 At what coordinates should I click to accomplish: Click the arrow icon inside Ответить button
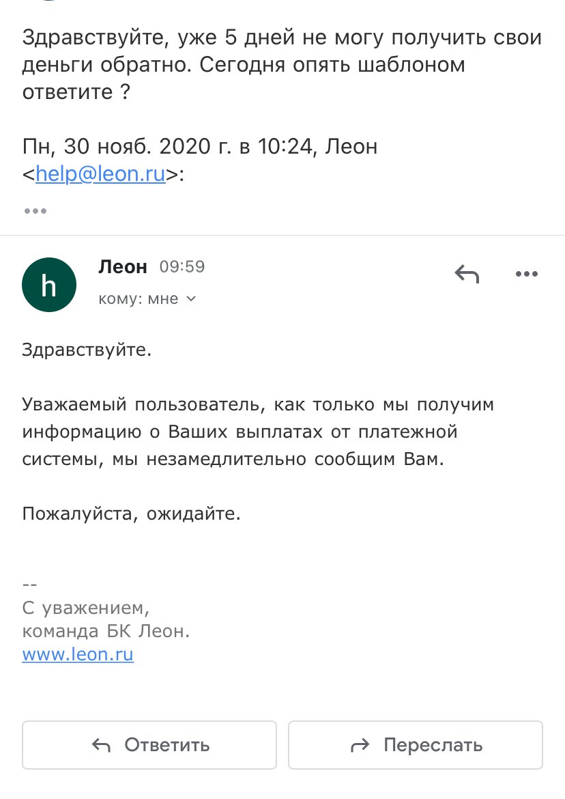coord(101,744)
